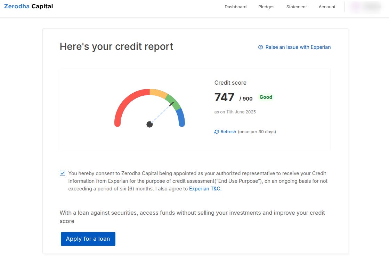Click the help icon beside Raise an issue
This screenshot has width=389, height=265.
pos(260,47)
